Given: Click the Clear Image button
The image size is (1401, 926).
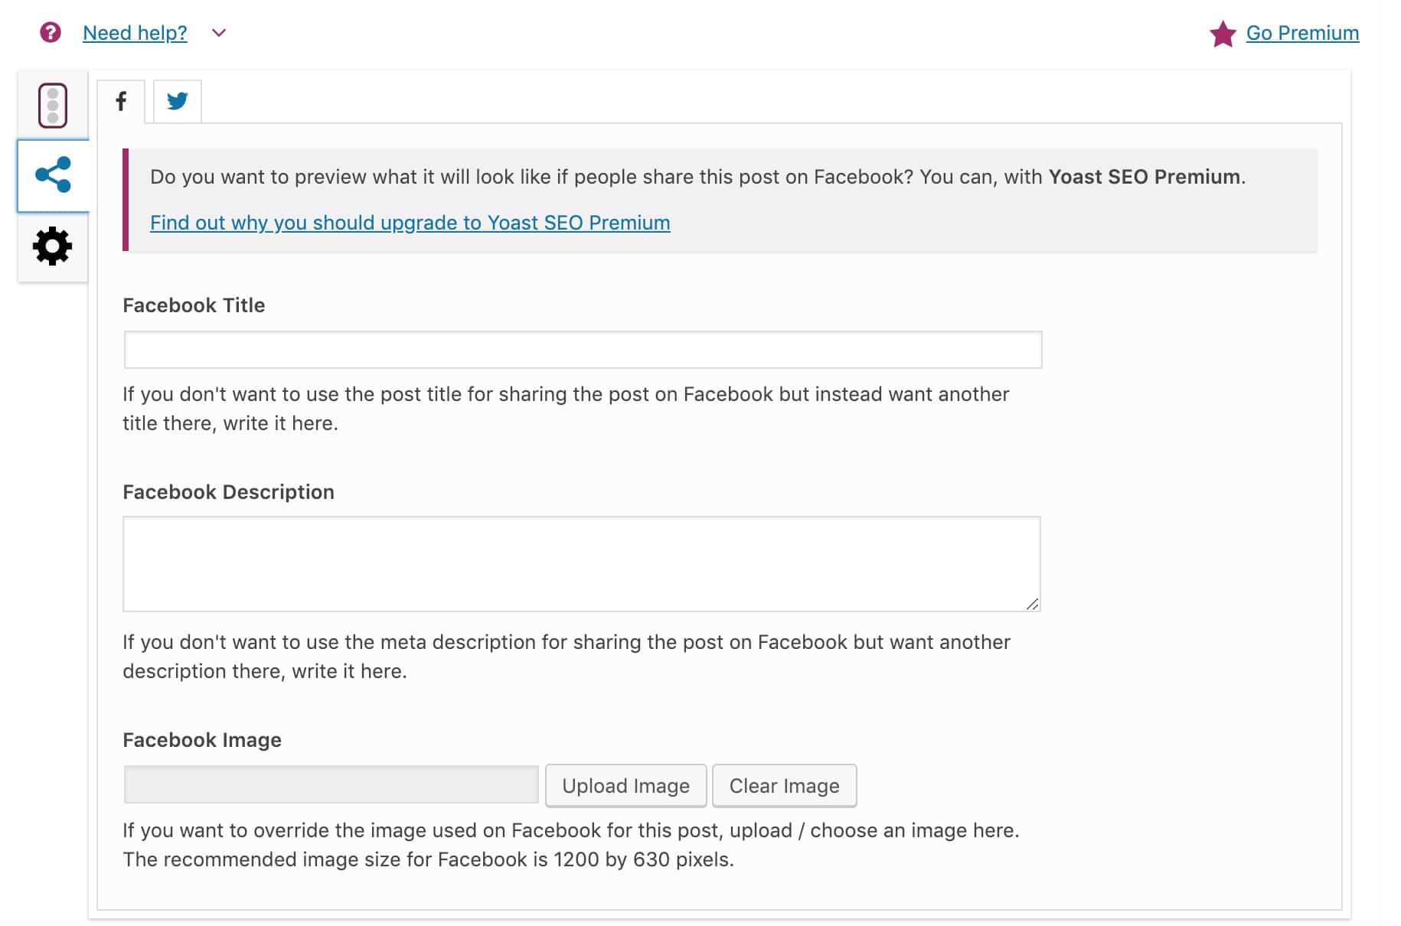Looking at the screenshot, I should [x=784, y=786].
